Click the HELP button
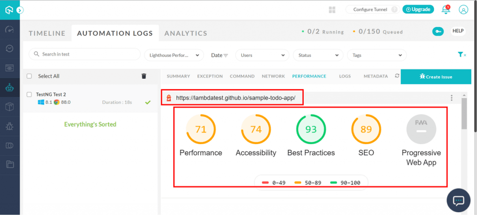Viewport: 477px width, 215px height. click(458, 31)
